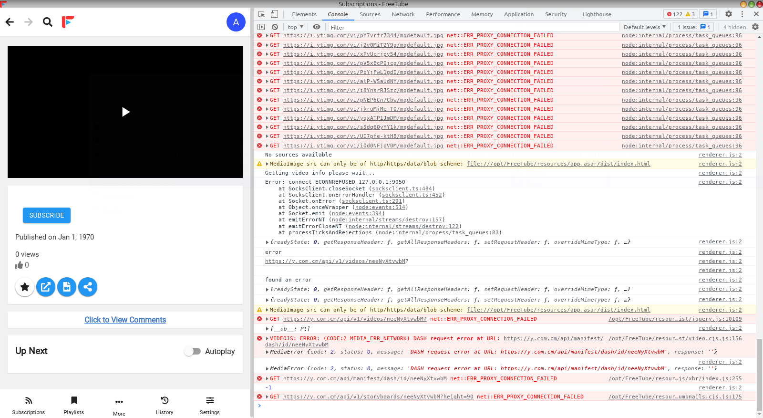Open the top context dropdown

[296, 27]
